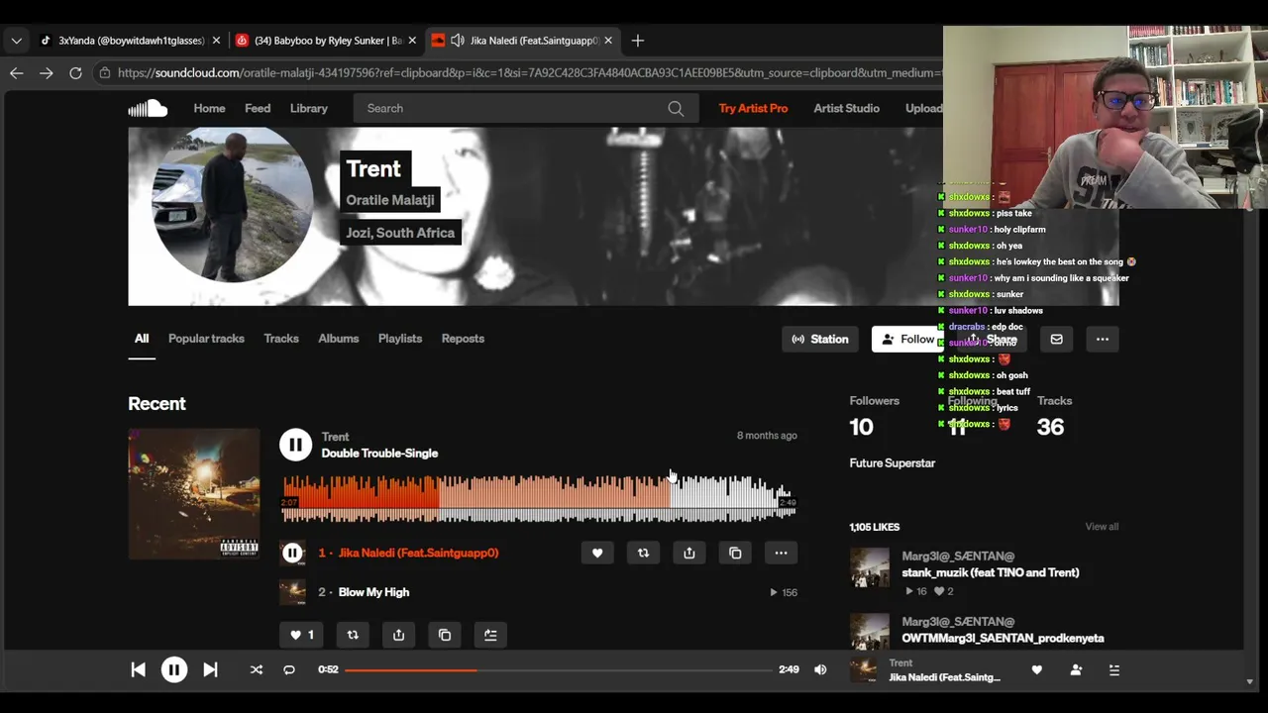1268x713 pixels.
Task: Open more profile options next to the envelope
Action: click(1103, 340)
